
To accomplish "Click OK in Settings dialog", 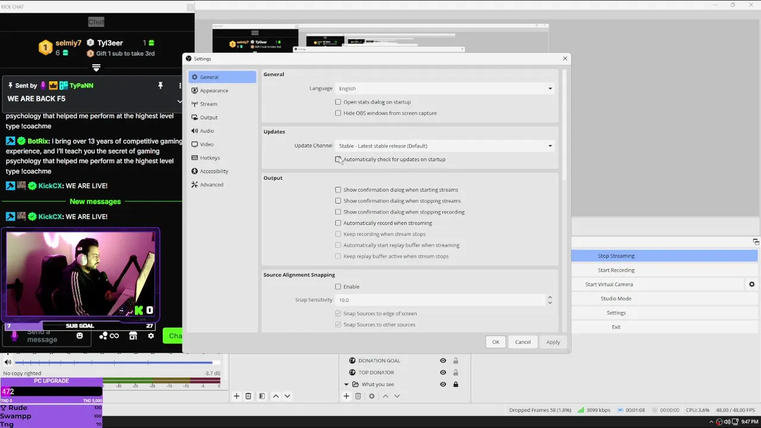I will coord(496,342).
